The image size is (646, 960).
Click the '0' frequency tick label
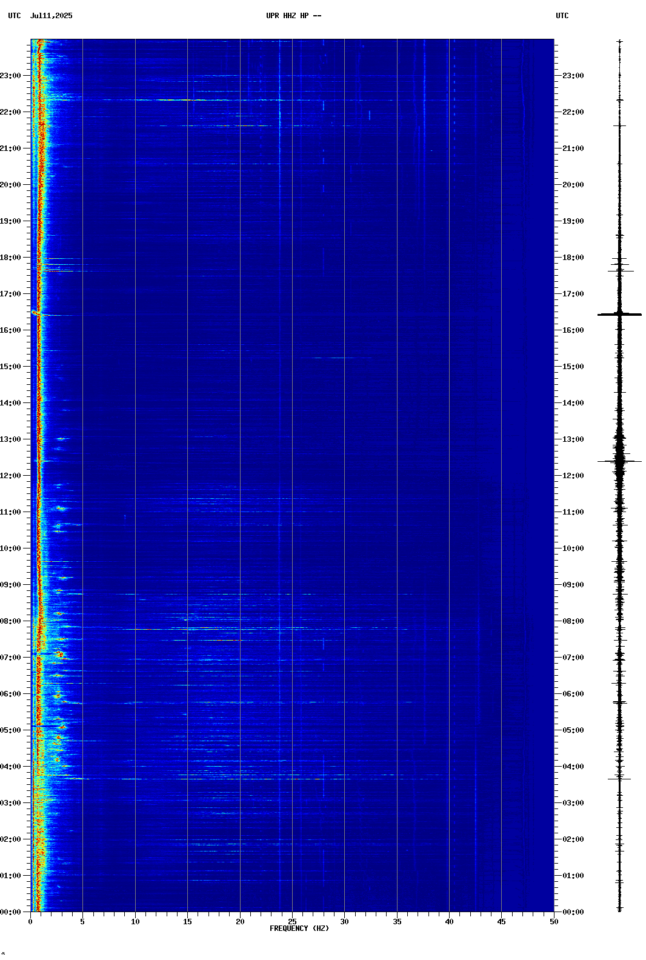[x=30, y=922]
